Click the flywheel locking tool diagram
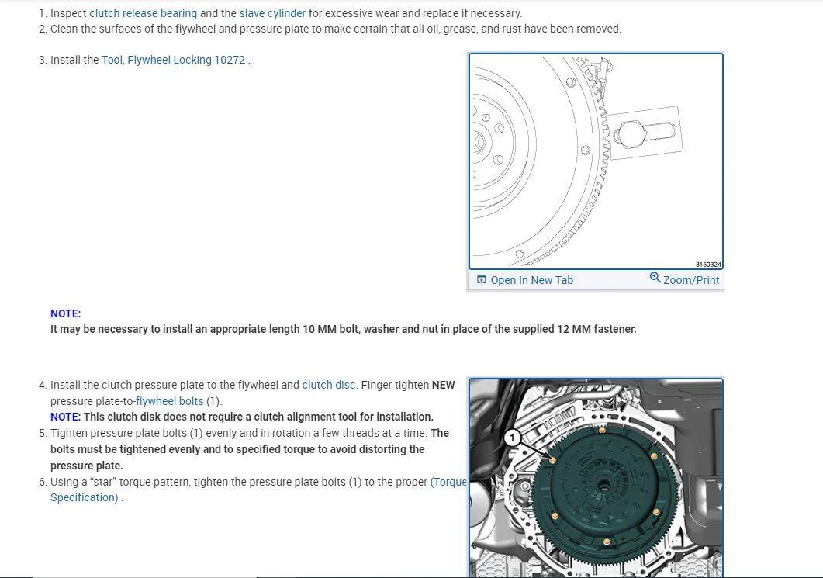This screenshot has height=578, width=823. coord(596,161)
